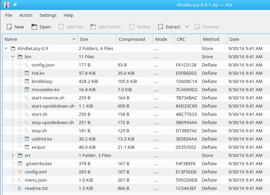Click the file icon beside usbhid.ko
Image resolution: width=270 pixels, height=195 pixels.
[x=27, y=139]
